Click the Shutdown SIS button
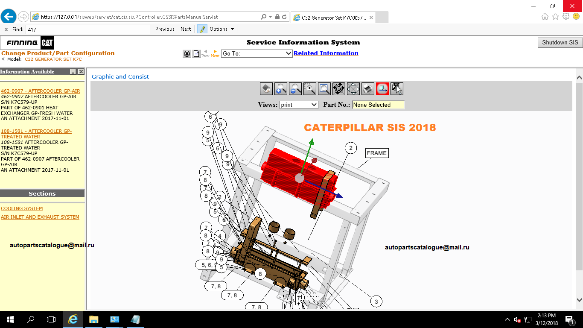Image resolution: width=583 pixels, height=328 pixels. pyautogui.click(x=560, y=43)
